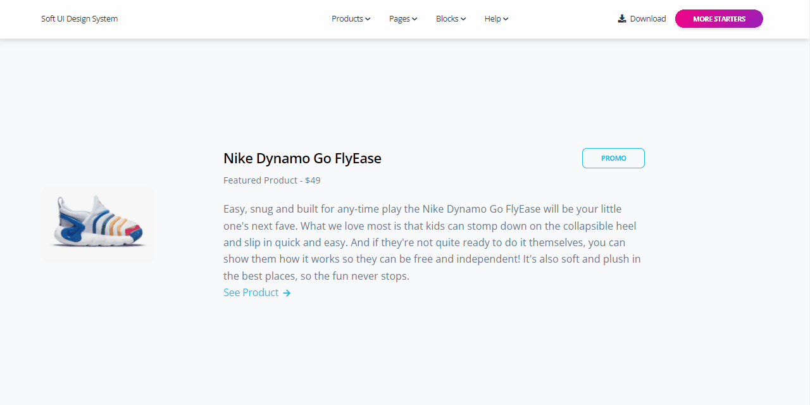The height and width of the screenshot is (405, 810).
Task: Open the Products dropdown menu
Action: tap(351, 19)
